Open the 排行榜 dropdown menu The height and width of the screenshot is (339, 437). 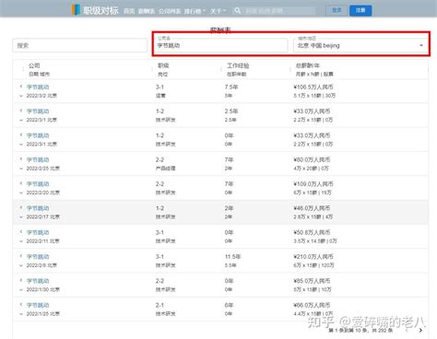pos(195,11)
